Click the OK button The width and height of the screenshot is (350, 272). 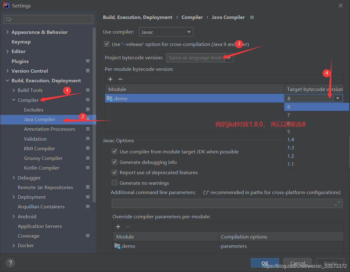265,263
